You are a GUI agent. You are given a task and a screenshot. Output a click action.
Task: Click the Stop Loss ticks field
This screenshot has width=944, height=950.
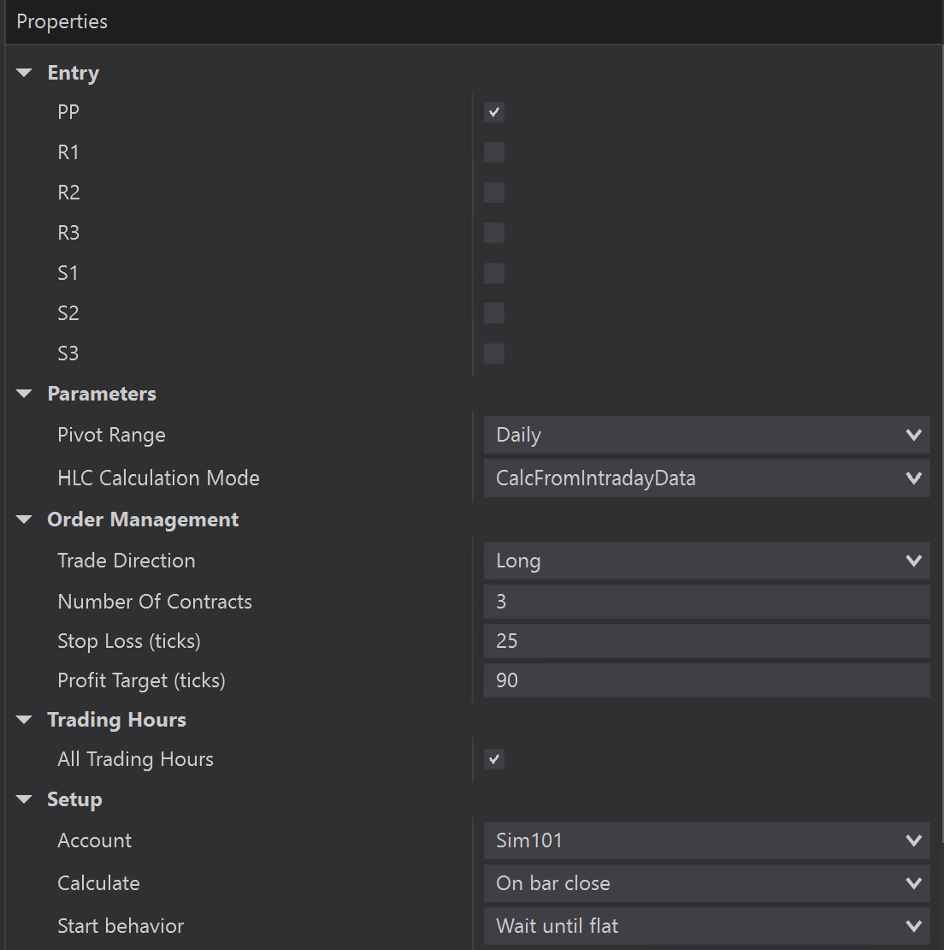point(706,641)
